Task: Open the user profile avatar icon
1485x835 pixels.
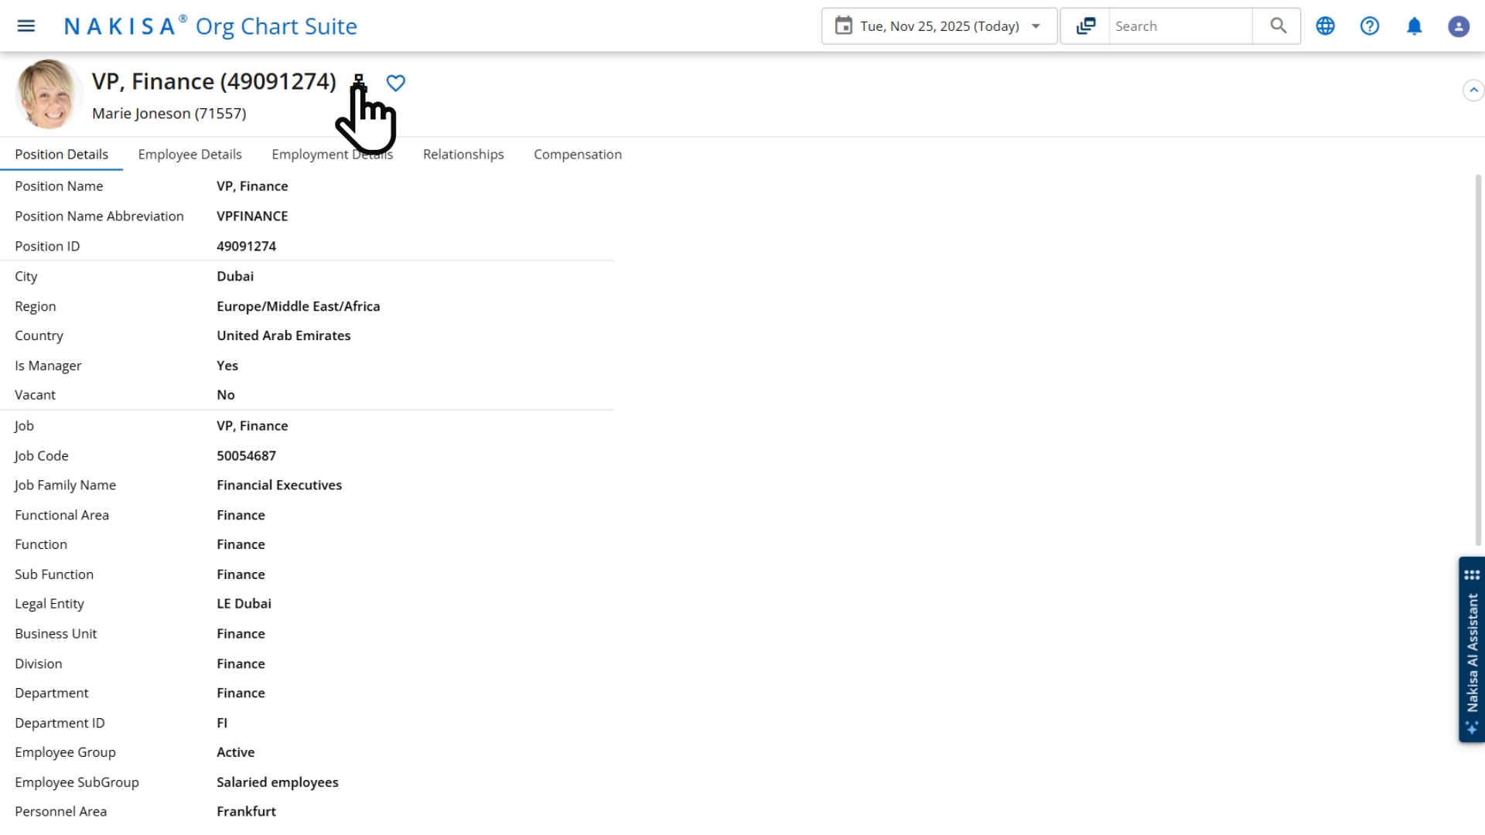Action: (1459, 26)
